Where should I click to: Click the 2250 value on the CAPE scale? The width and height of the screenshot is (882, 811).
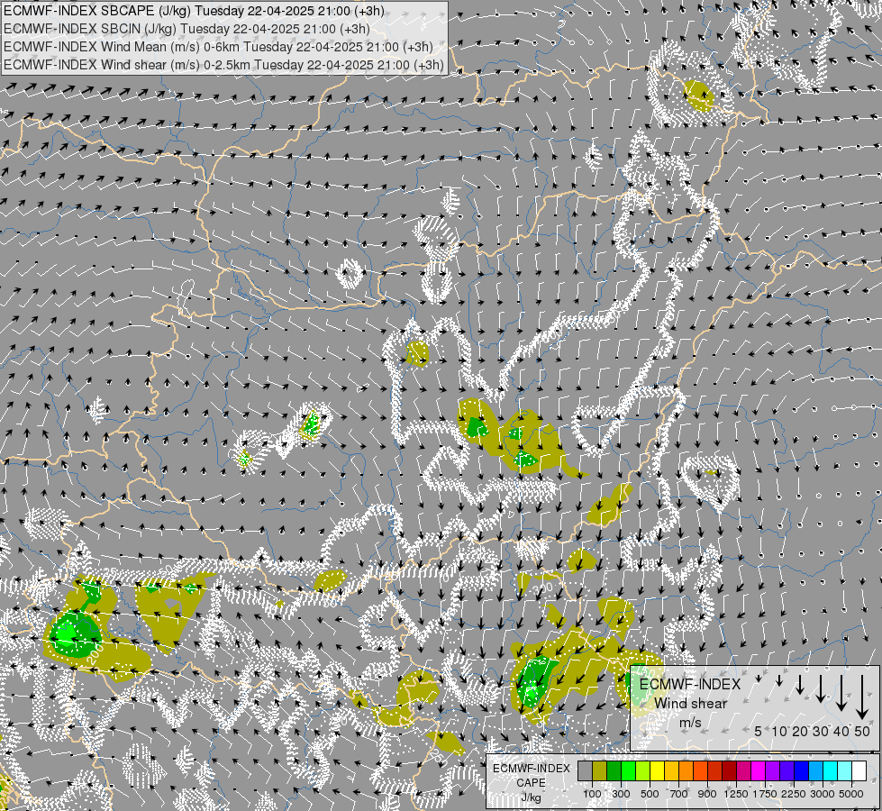pos(793,794)
